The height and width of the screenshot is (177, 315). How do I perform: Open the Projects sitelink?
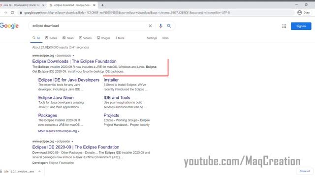tap(111, 116)
